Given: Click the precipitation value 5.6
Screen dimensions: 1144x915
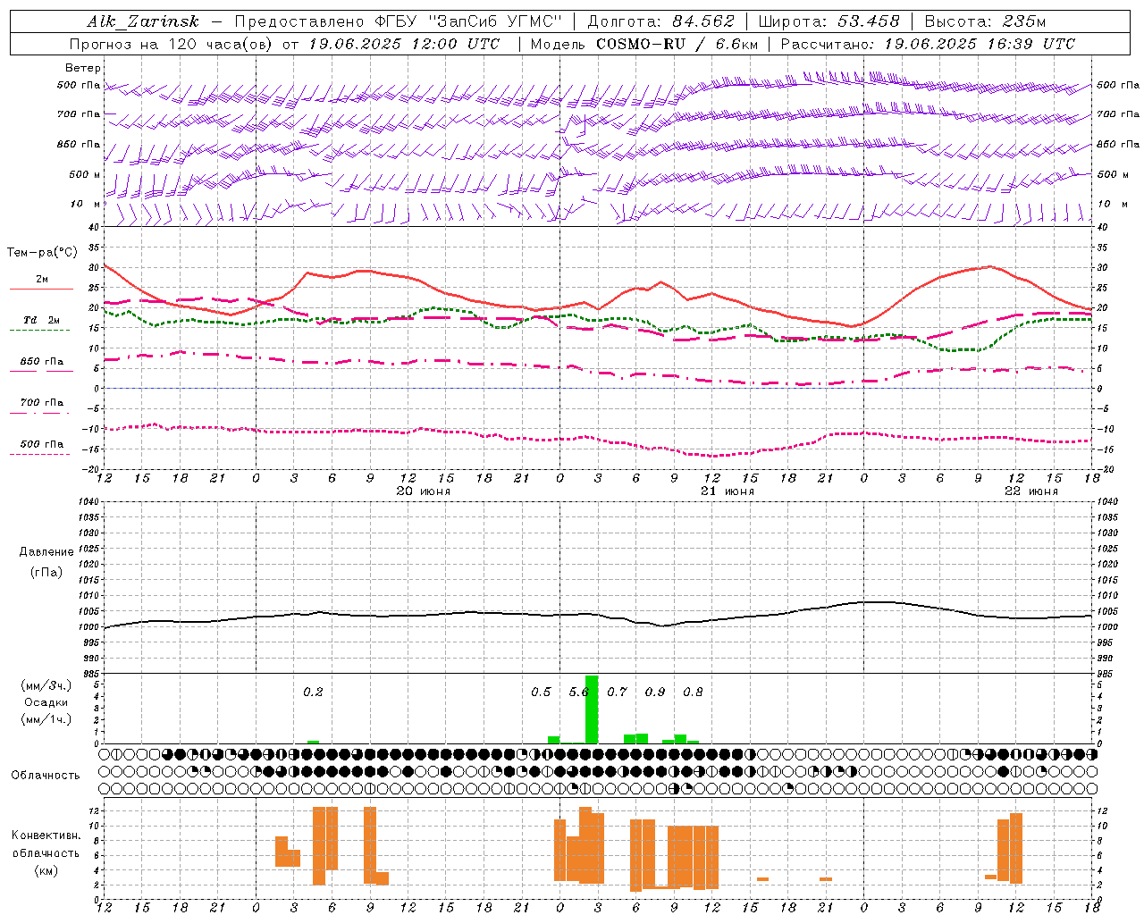Looking at the screenshot, I should (x=579, y=693).
